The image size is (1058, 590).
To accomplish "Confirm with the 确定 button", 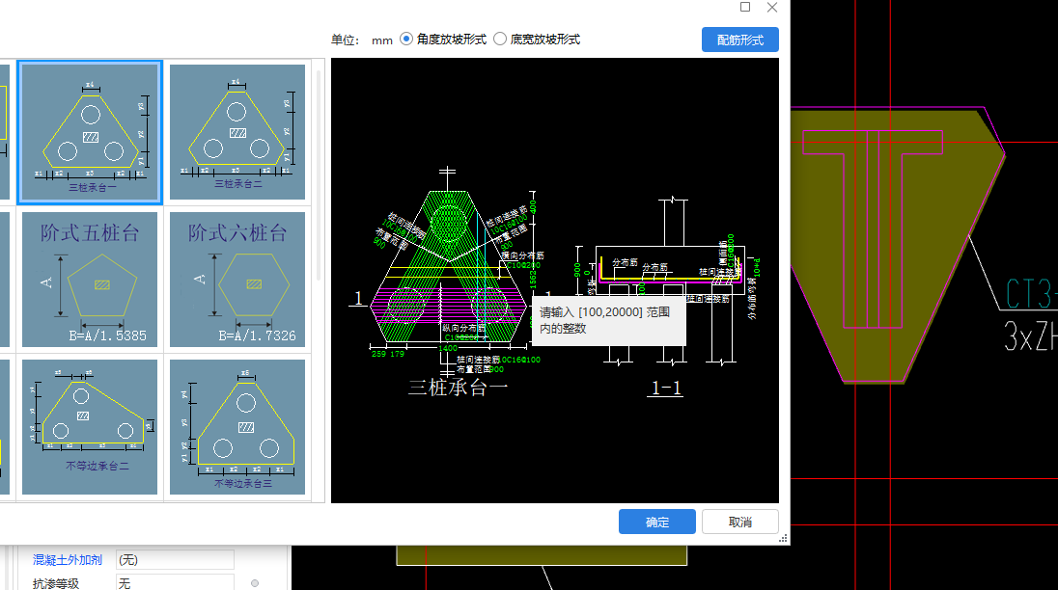I will tap(657, 522).
